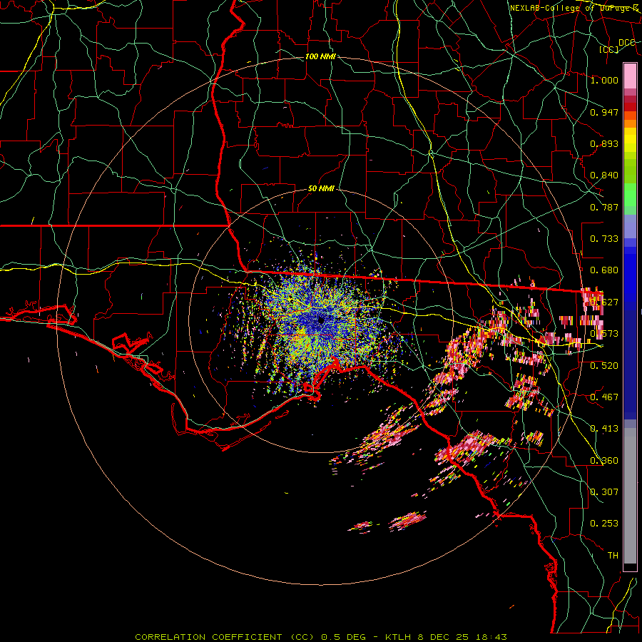642x642 pixels.
Task: Click the 50 NMI range ring label
Action: coord(321,189)
